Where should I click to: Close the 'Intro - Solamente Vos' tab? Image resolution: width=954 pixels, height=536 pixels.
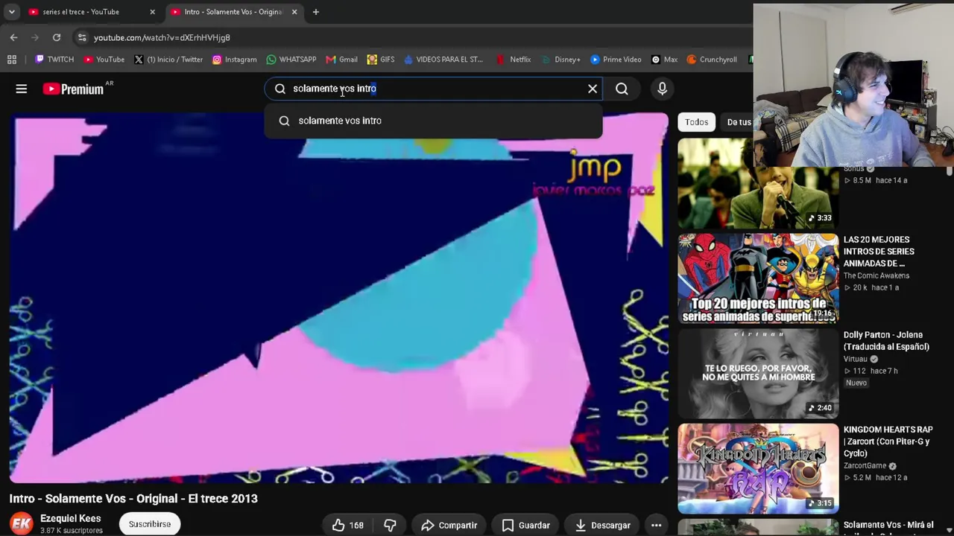[294, 12]
